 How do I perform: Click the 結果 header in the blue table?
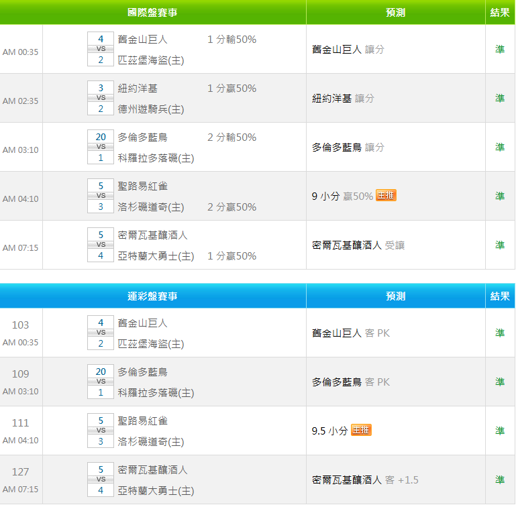coord(500,296)
